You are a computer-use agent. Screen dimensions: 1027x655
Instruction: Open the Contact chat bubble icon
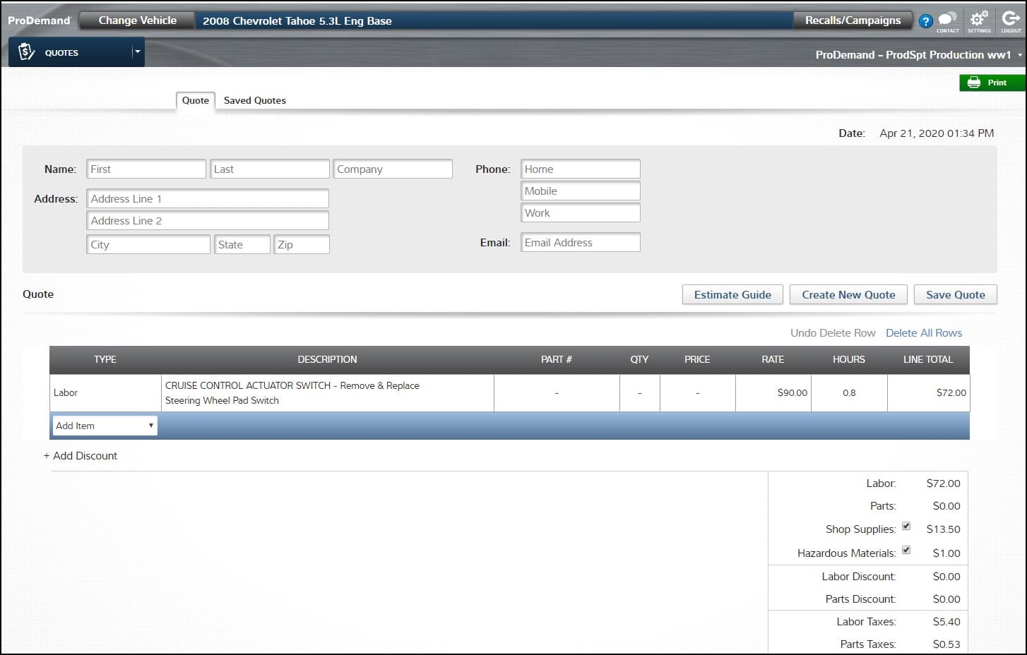[x=947, y=20]
